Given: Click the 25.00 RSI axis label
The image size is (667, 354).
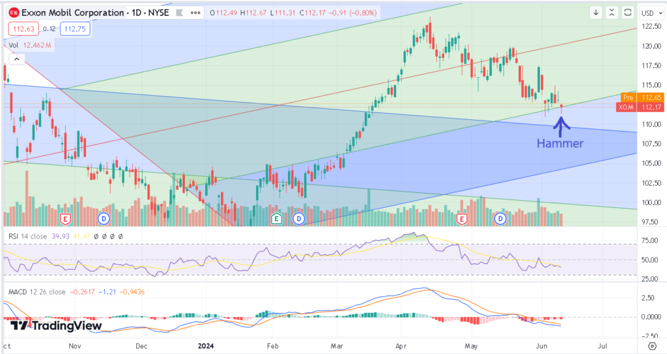Looking at the screenshot, I should click(650, 279).
